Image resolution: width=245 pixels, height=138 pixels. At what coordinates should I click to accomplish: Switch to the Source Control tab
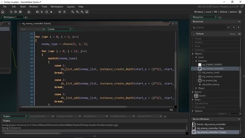click(65, 116)
